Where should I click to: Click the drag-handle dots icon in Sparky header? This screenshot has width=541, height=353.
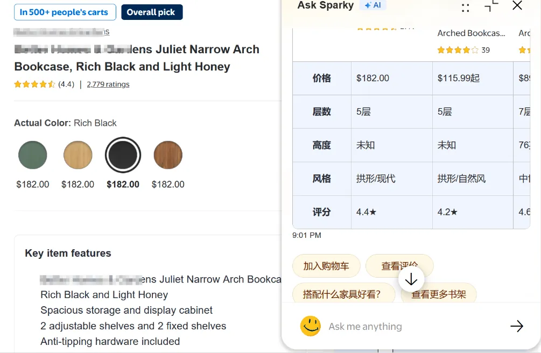466,8
